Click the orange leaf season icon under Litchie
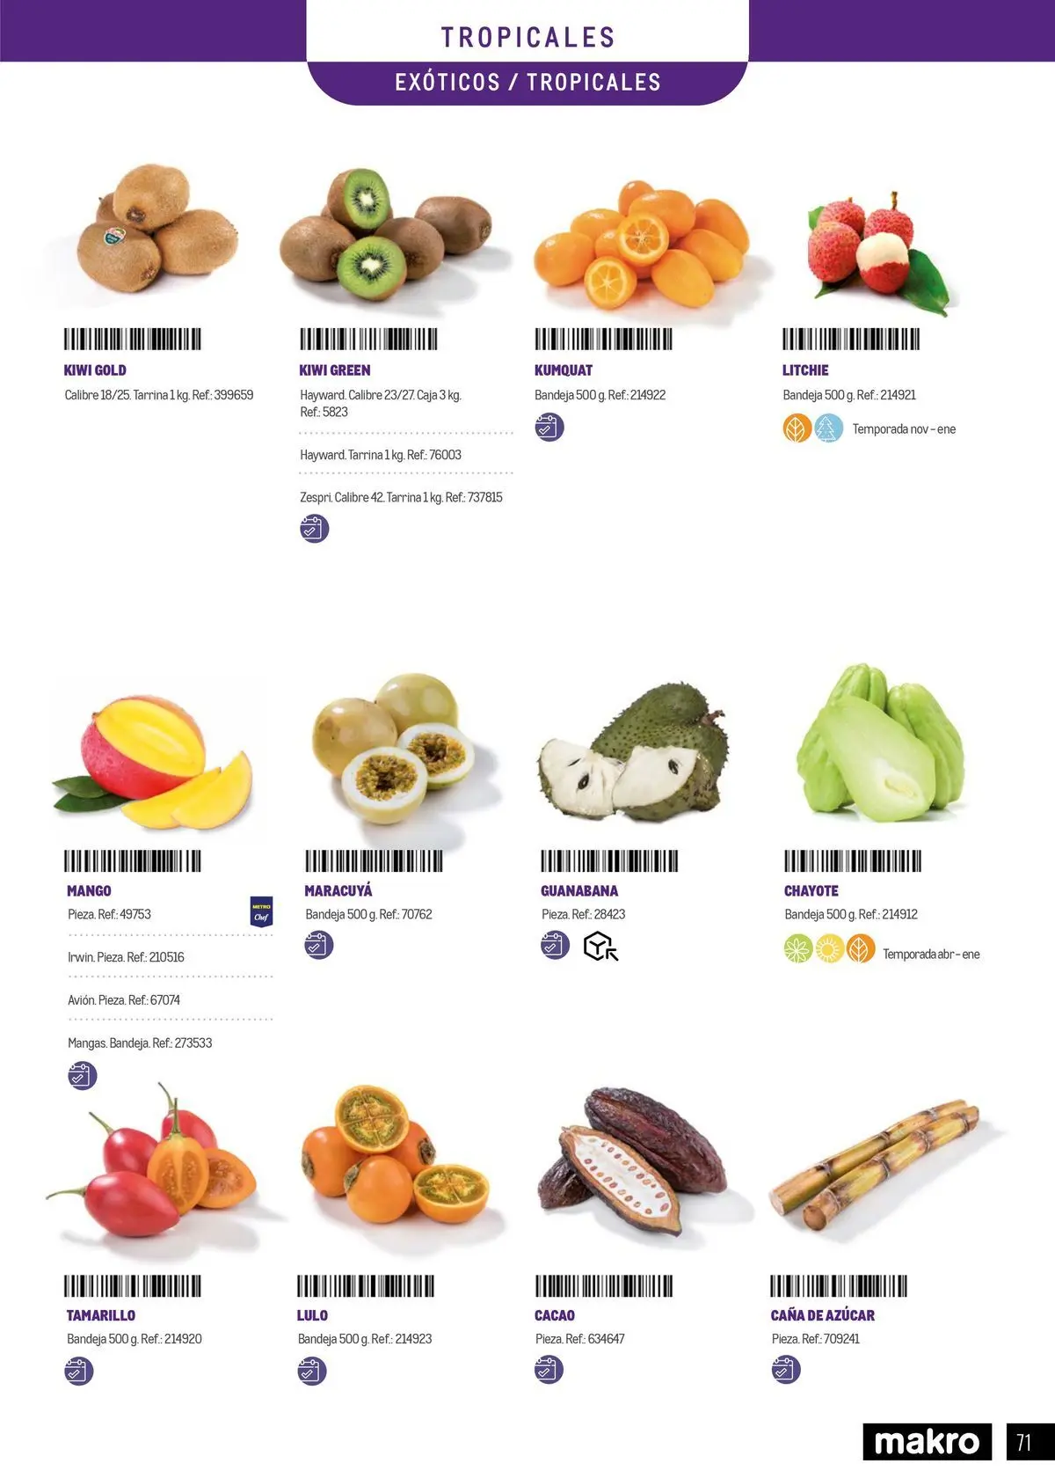Image resolution: width=1055 pixels, height=1478 pixels. click(797, 428)
